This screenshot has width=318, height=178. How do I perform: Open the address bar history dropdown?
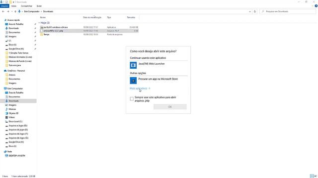point(249,11)
